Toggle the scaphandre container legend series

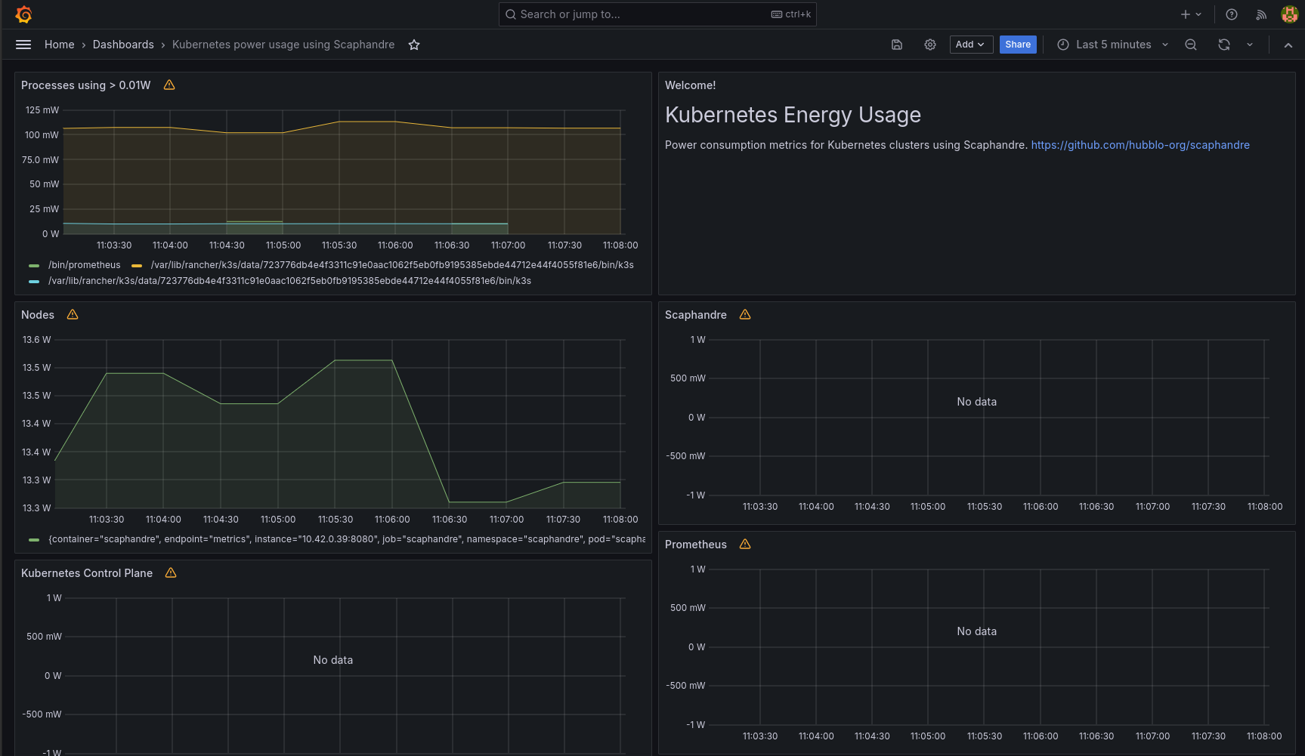tap(347, 539)
